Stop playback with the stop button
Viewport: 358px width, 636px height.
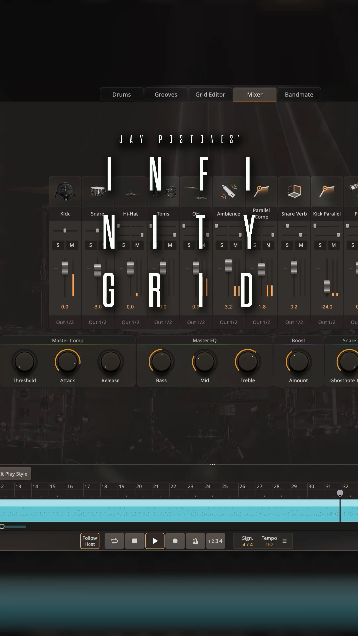click(135, 541)
